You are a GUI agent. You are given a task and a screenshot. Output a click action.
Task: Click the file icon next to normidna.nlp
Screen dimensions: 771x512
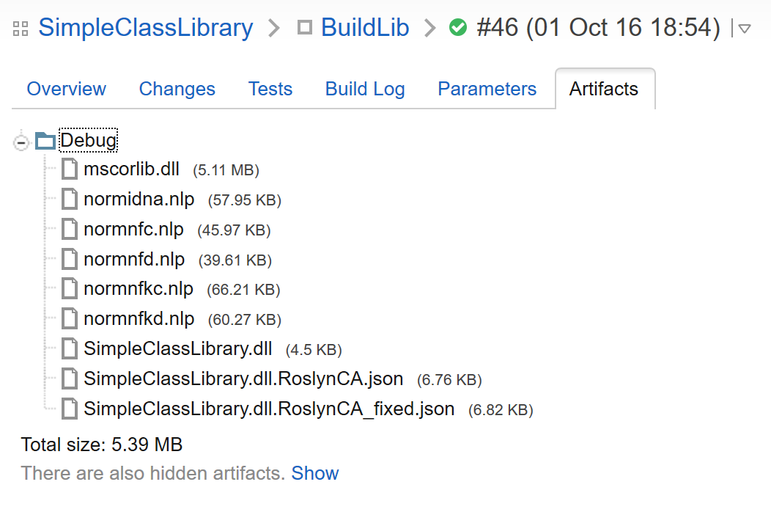(x=70, y=199)
